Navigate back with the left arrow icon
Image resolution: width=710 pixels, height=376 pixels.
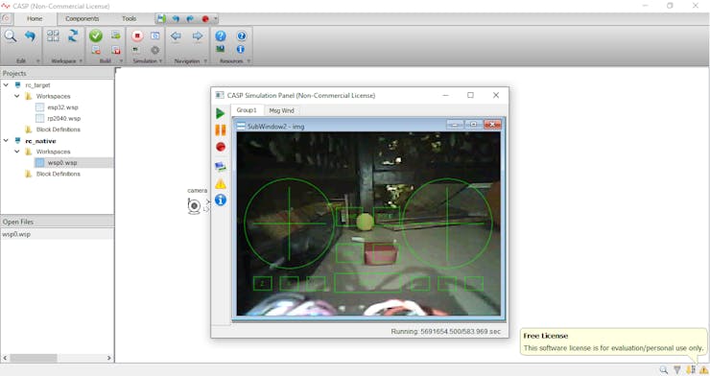pyautogui.click(x=177, y=35)
